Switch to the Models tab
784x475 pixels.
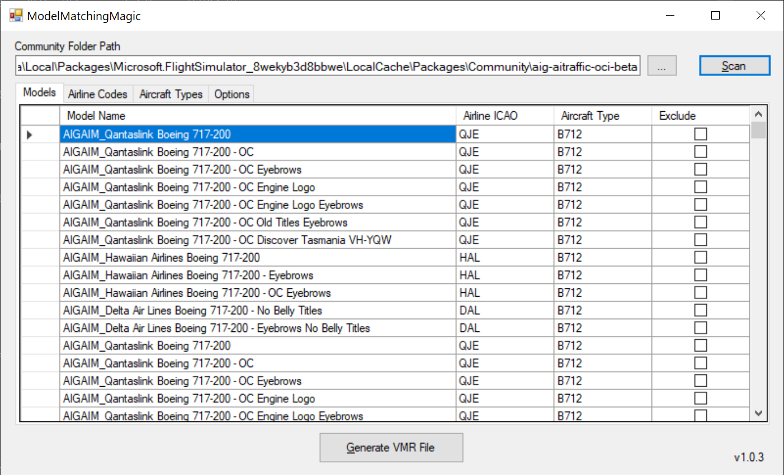tap(39, 93)
